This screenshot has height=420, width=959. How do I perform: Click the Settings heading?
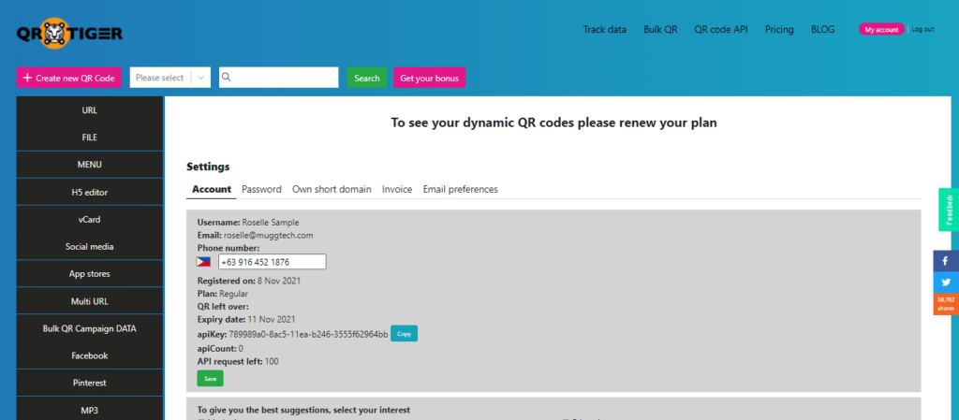tap(208, 167)
